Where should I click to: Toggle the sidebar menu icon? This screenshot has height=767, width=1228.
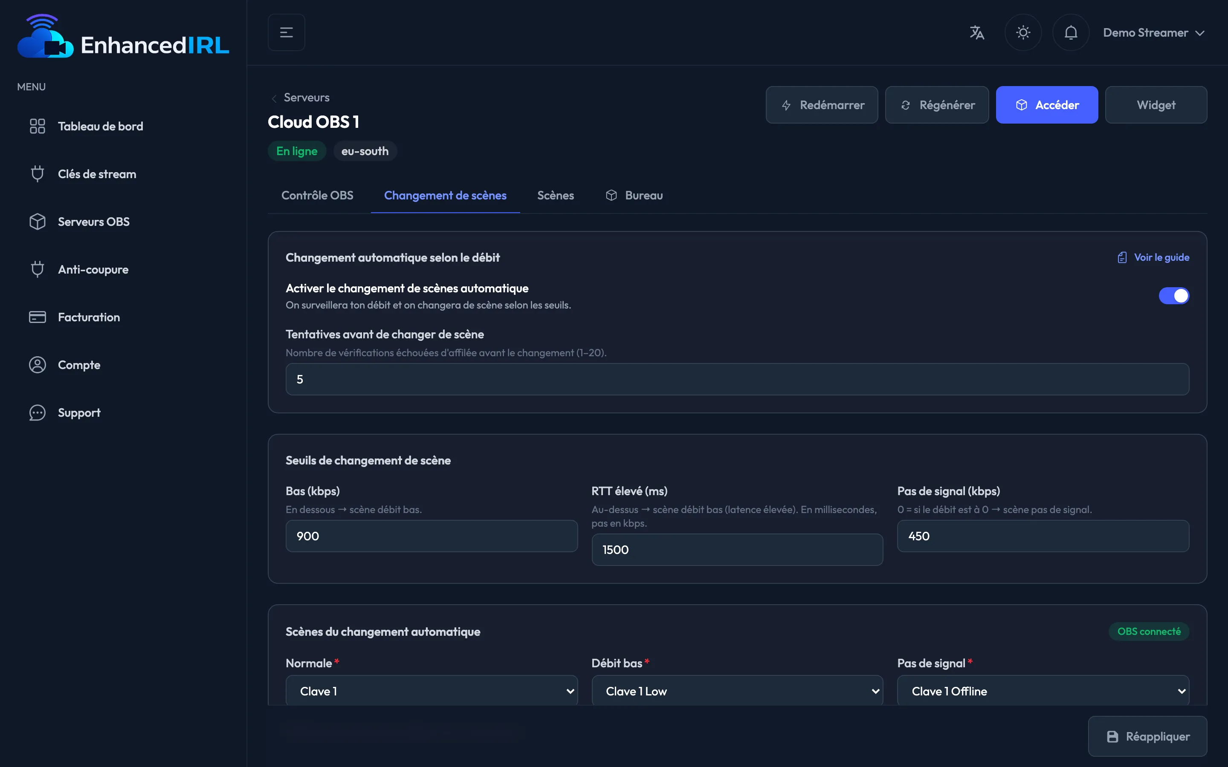(286, 32)
